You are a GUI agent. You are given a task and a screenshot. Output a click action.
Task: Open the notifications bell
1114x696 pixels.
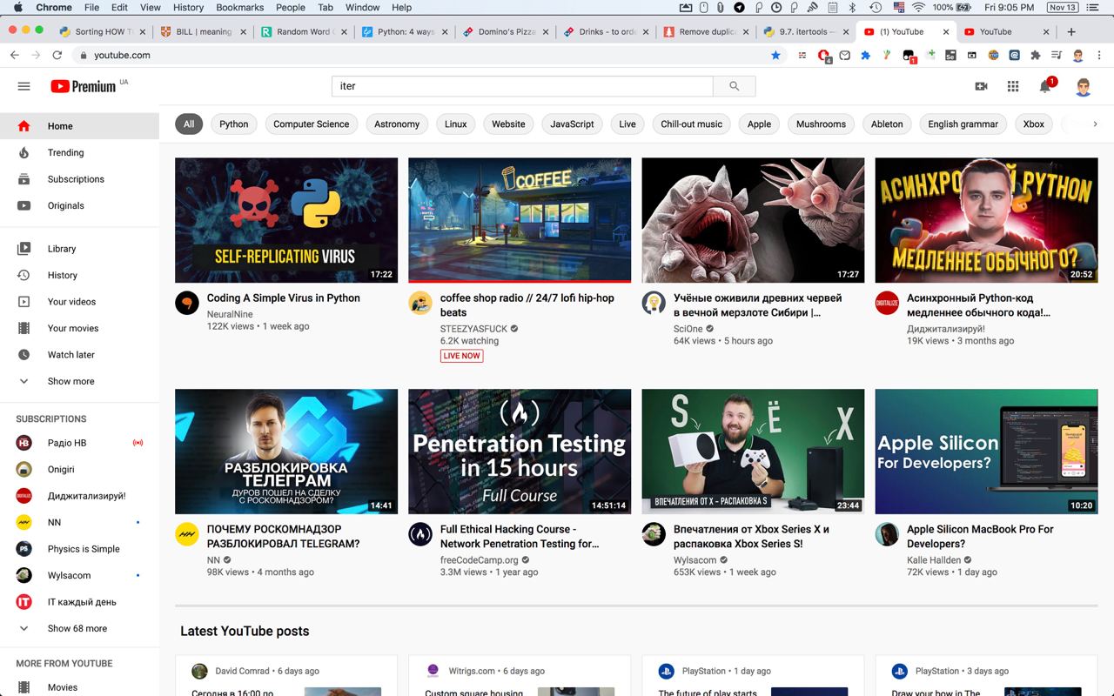(x=1045, y=86)
